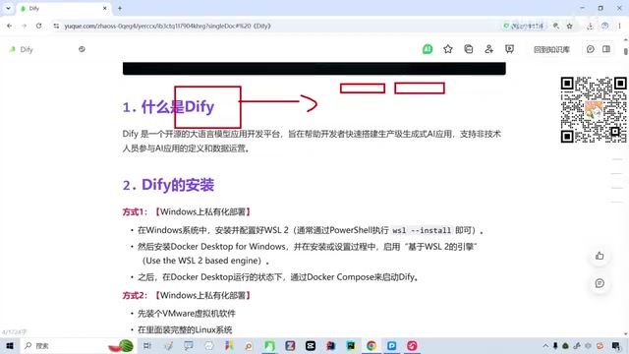Screen dimensions: 629x354
Task: Click the add collaborator person icon
Action: (488, 49)
